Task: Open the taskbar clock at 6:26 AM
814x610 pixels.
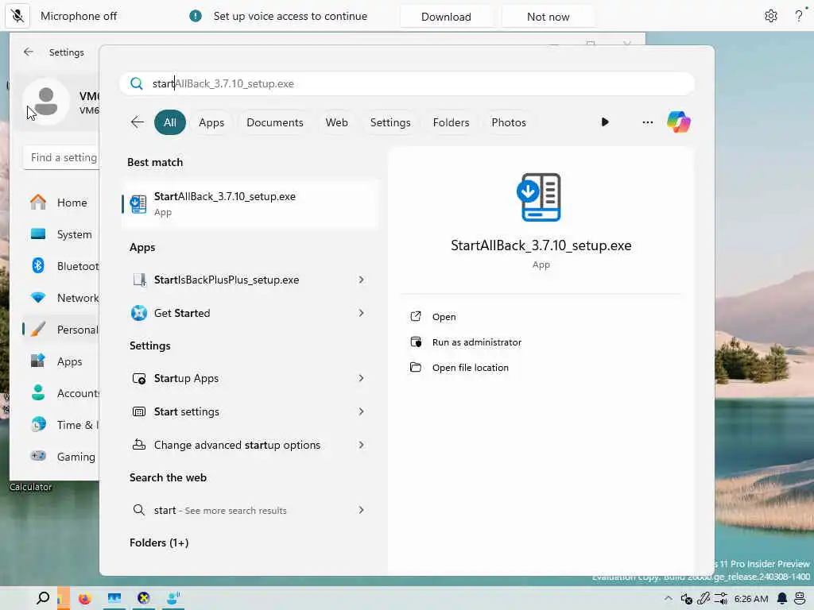Action: [x=750, y=599]
